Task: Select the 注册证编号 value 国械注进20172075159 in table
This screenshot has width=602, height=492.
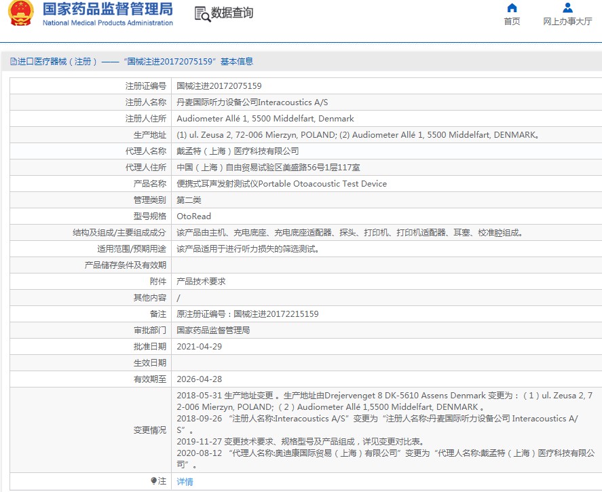Action: pos(219,86)
